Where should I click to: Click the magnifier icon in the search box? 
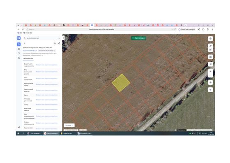click(x=25, y=38)
